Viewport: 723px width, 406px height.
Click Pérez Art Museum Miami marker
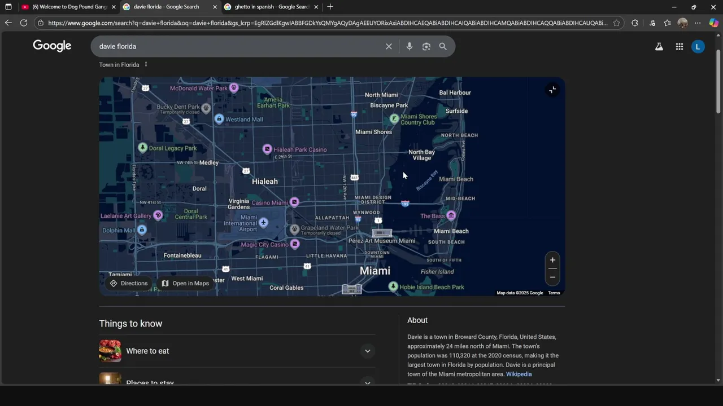coord(382,233)
